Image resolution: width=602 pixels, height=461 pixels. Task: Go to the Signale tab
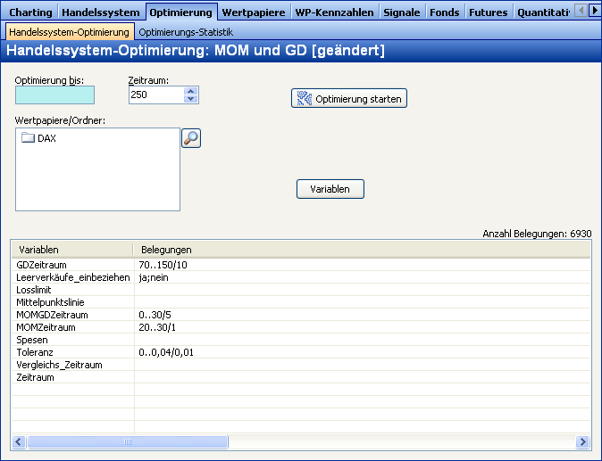402,12
